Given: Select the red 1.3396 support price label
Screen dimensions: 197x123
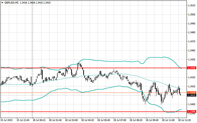Looking at the screenshot, I should click(192, 111).
